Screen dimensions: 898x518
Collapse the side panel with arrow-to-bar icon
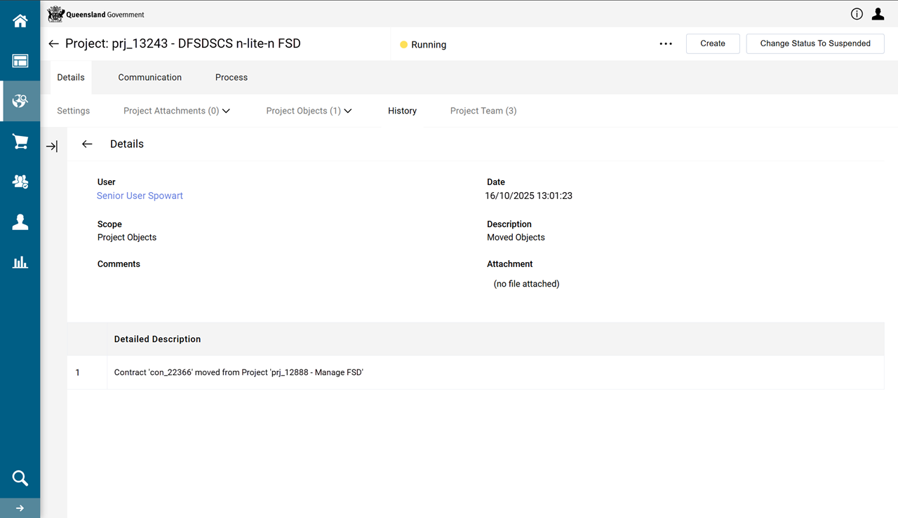tap(52, 146)
